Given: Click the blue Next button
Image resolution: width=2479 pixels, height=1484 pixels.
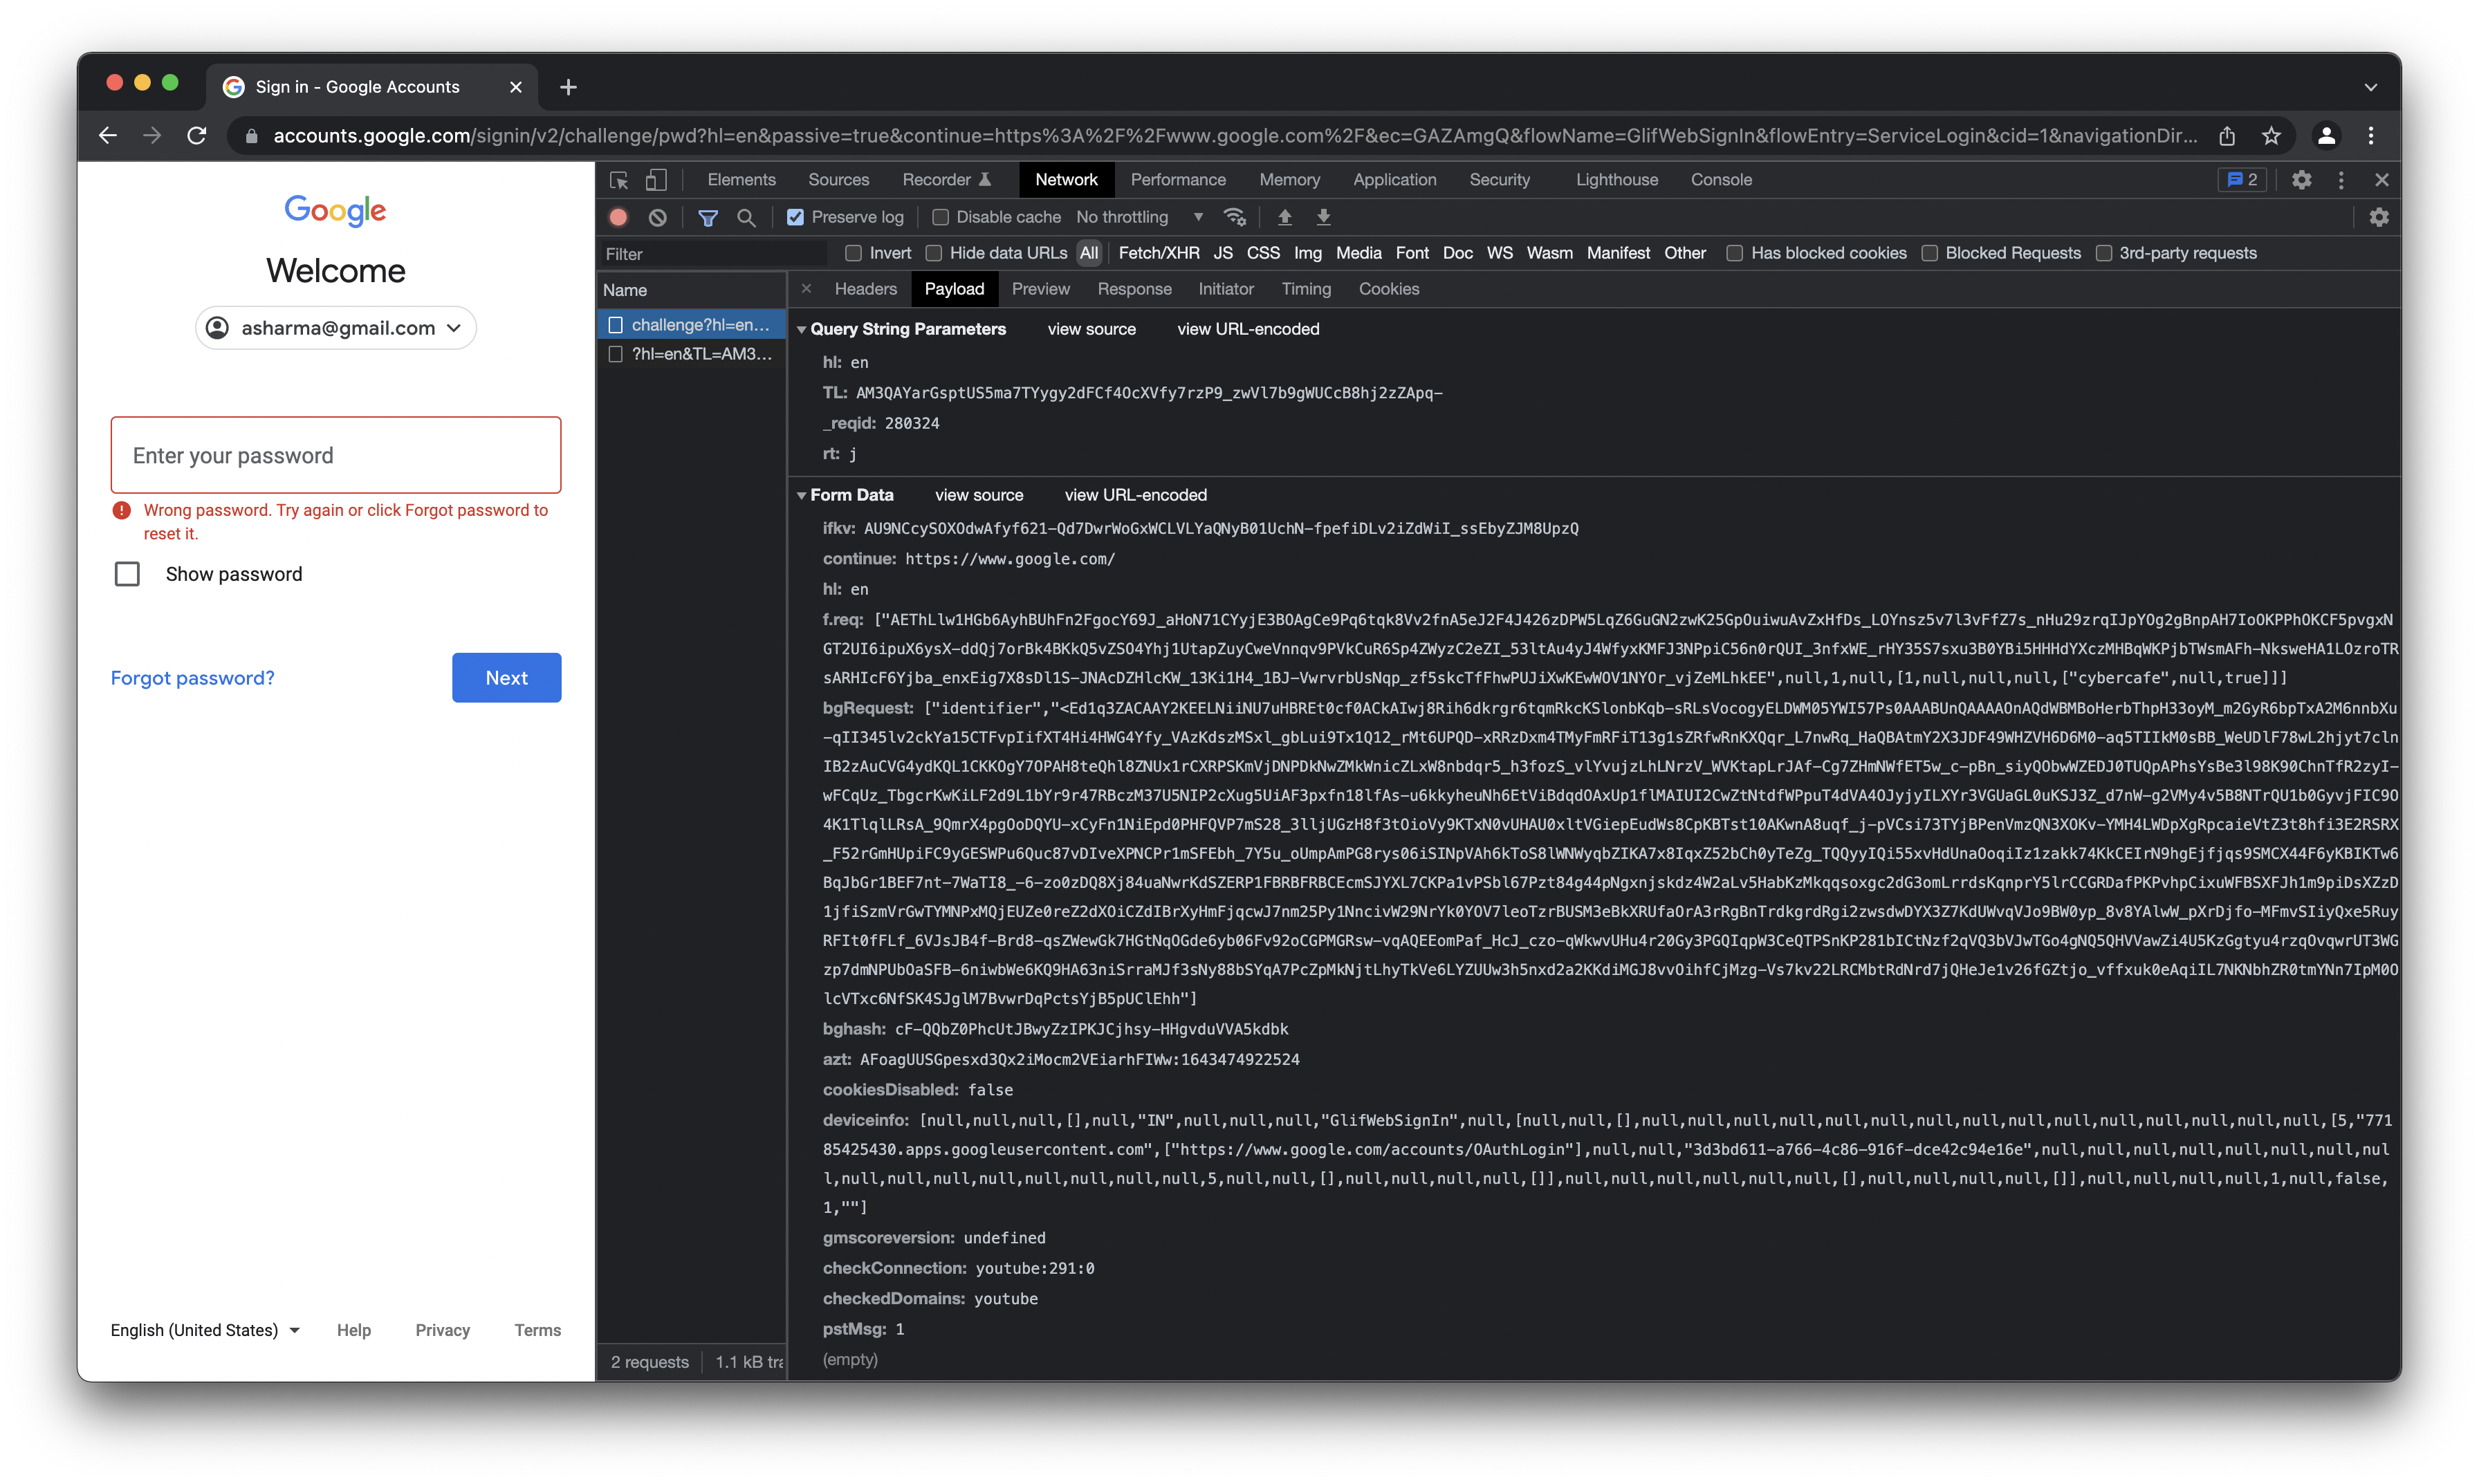Looking at the screenshot, I should tap(506, 678).
